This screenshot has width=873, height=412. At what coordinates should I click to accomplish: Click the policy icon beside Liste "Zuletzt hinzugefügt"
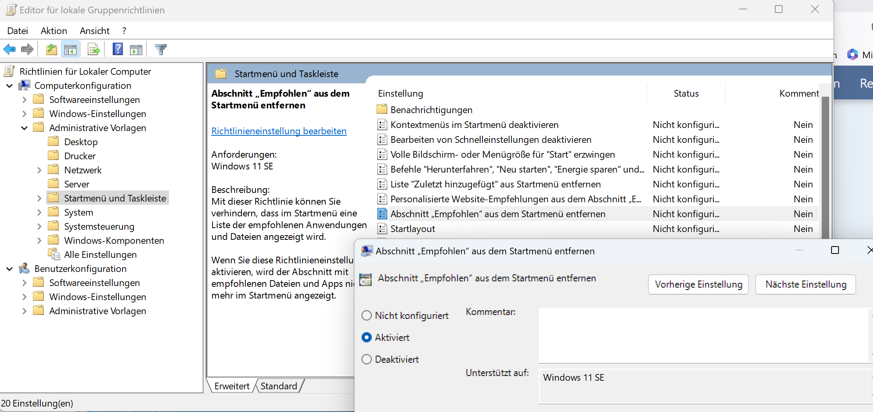click(x=382, y=184)
